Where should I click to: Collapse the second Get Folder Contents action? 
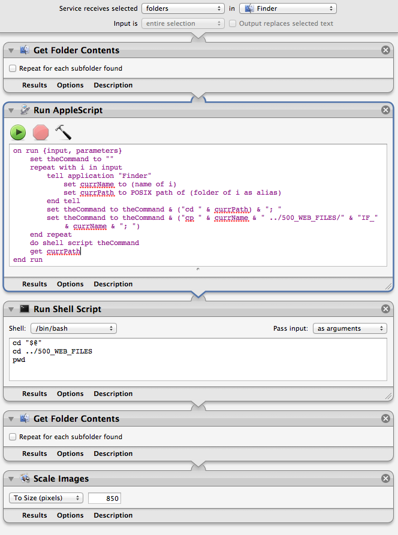[11, 419]
